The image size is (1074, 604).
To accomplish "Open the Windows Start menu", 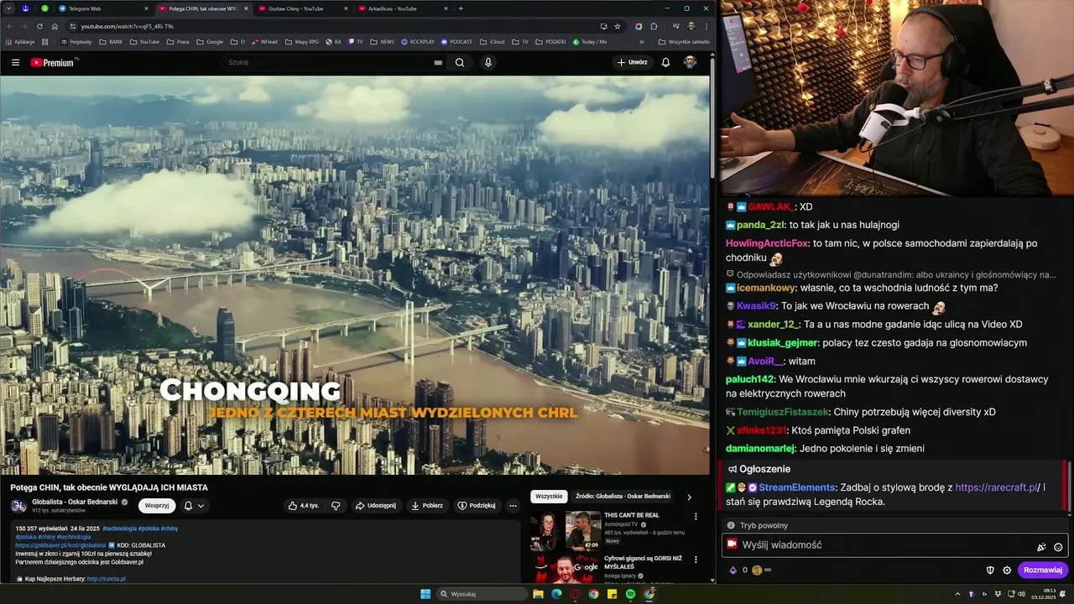I will click(425, 594).
